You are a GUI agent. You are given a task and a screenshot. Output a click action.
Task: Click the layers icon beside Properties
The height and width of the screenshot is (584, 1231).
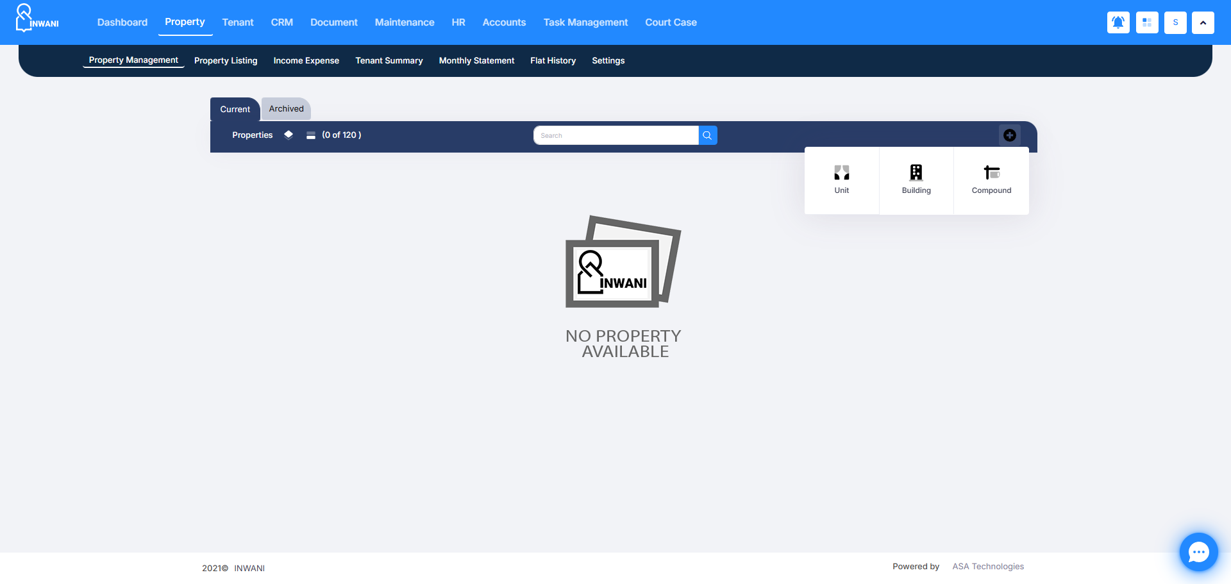289,135
